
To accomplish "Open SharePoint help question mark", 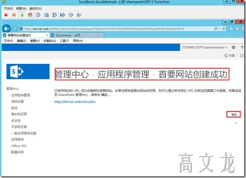I will (x=242, y=47).
